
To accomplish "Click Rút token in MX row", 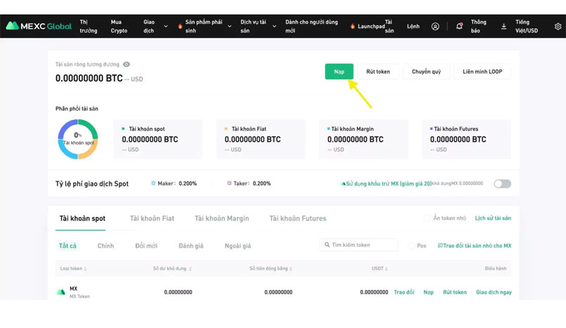I will 455,292.
